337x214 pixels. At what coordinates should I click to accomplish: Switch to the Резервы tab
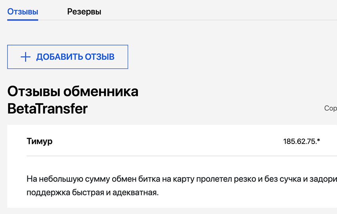(x=84, y=12)
